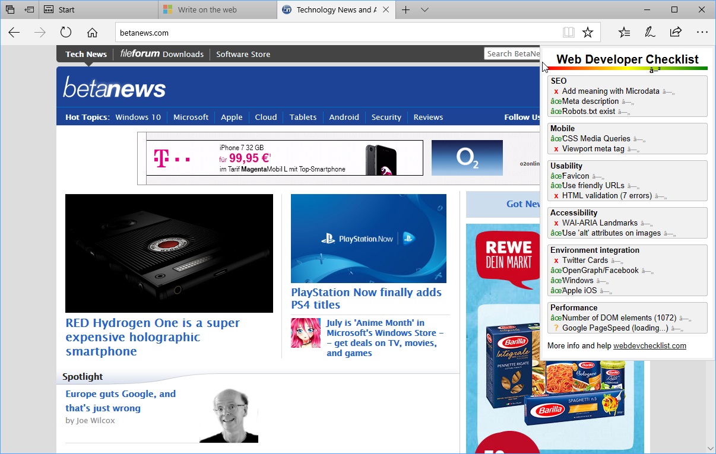The height and width of the screenshot is (454, 716).
Task: Add this page to favorites via the star
Action: click(588, 32)
